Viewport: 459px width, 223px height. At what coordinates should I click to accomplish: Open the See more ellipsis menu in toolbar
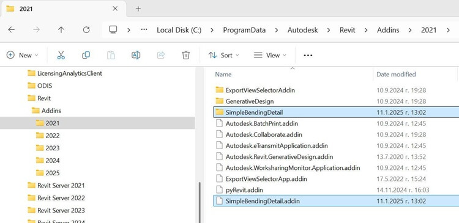[x=308, y=55]
